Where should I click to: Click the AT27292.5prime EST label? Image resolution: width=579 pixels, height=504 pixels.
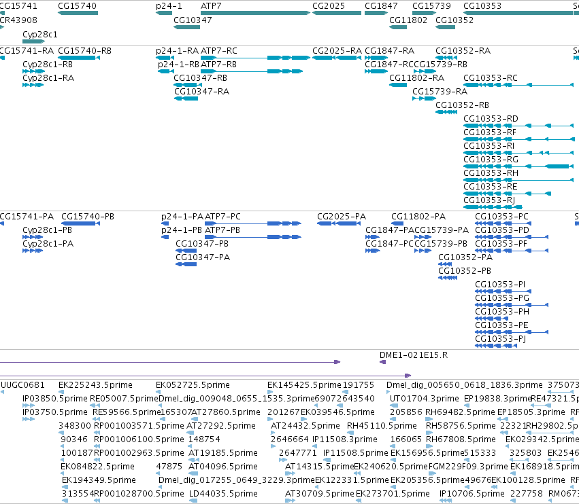221,426
